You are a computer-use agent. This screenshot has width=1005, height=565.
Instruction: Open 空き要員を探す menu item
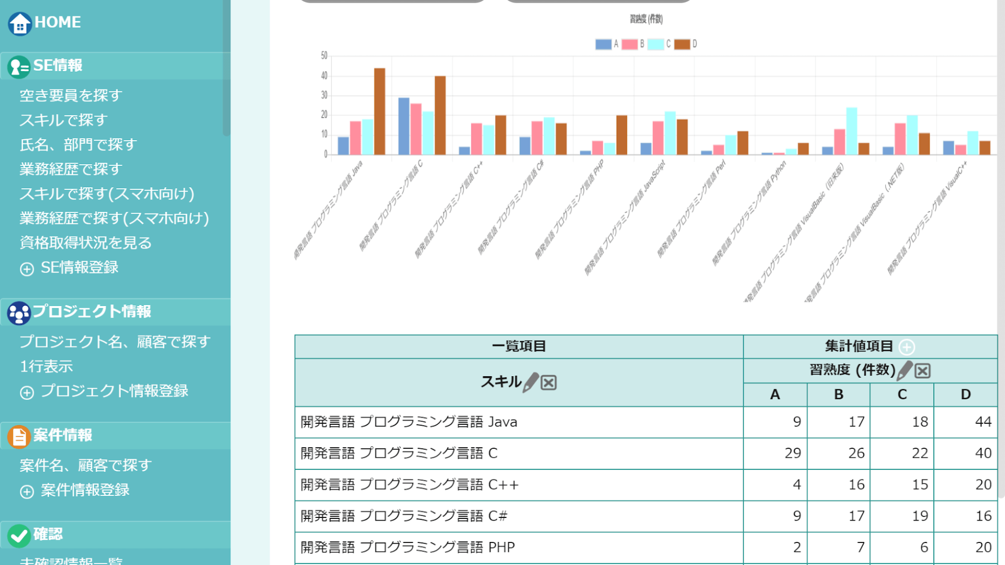coord(71,95)
